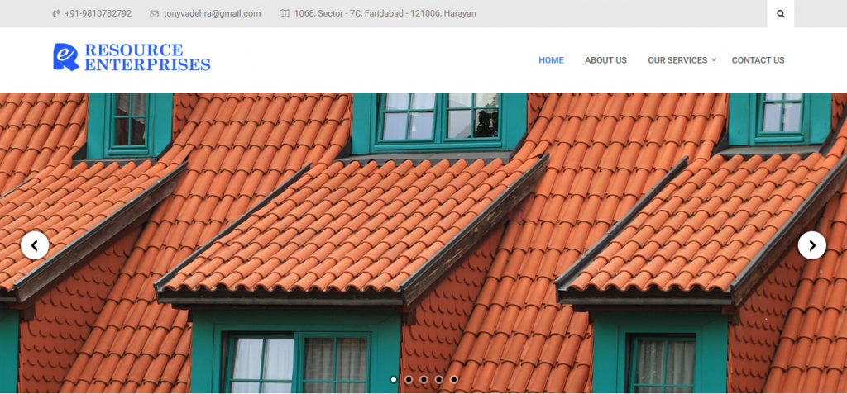Screen dimensions: 847x394
Task: Click the Resource Enterprises logo
Action: (x=132, y=57)
